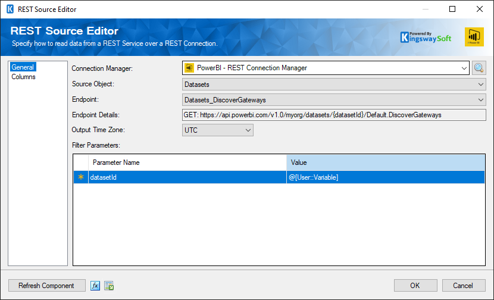Screen dimensions: 494x300
Task: Click the connection manager magnifier icon
Action: (479, 68)
